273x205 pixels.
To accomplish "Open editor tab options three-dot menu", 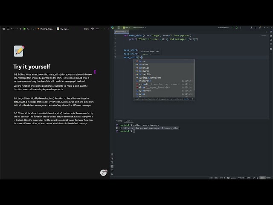I will (x=266, y=32).
